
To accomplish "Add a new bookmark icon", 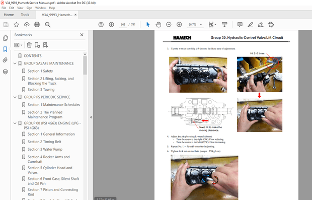I will 37,45.
